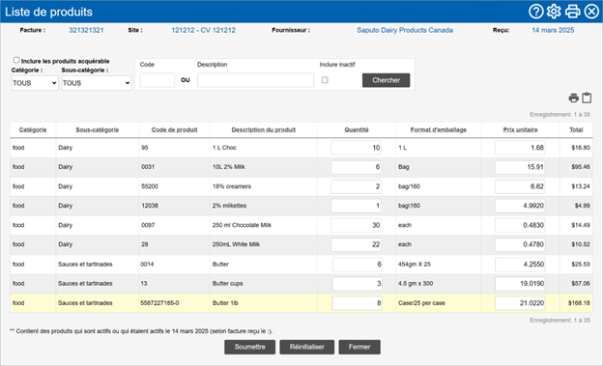
Task: Open the Catégorie dropdown
Action: [35, 83]
